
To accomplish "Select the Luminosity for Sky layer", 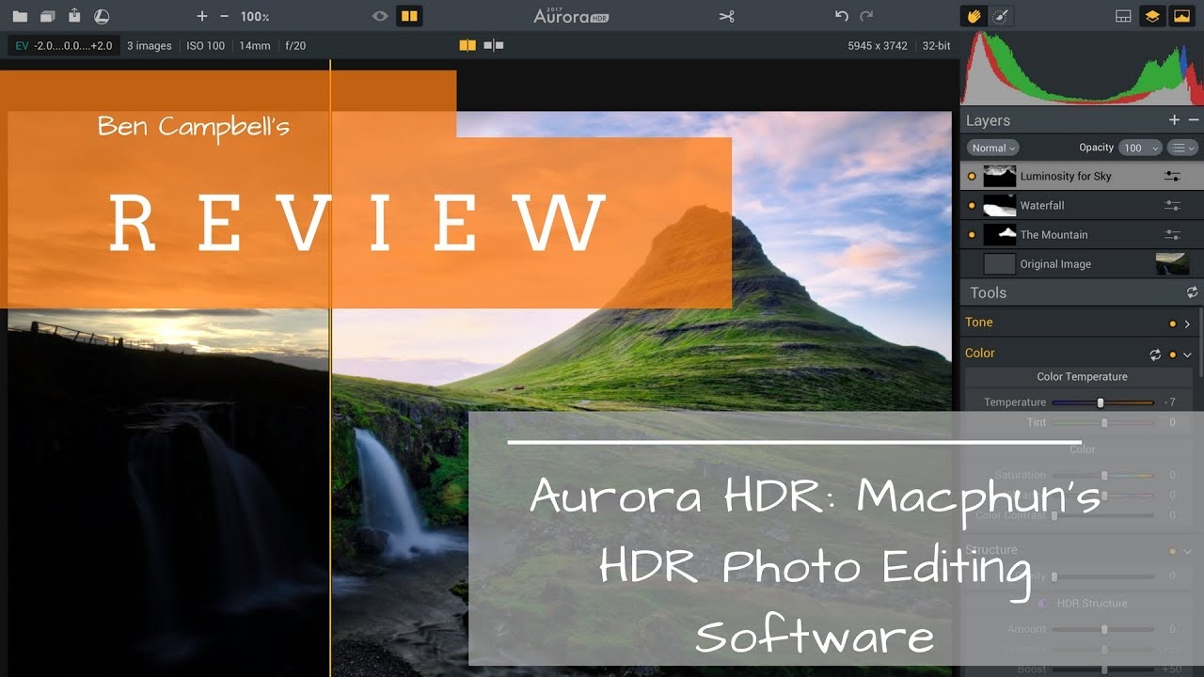I will [1082, 176].
